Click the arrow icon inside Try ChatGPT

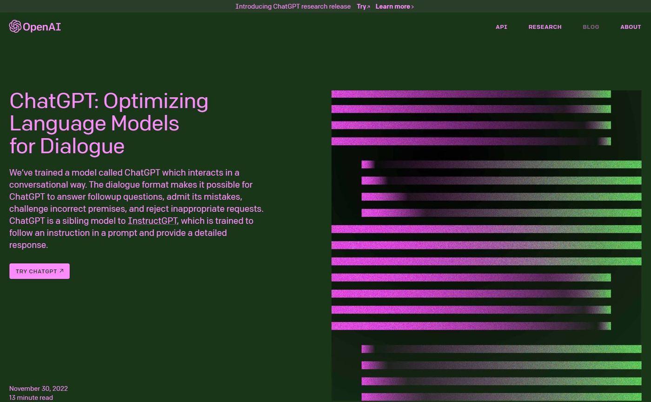[61, 271]
